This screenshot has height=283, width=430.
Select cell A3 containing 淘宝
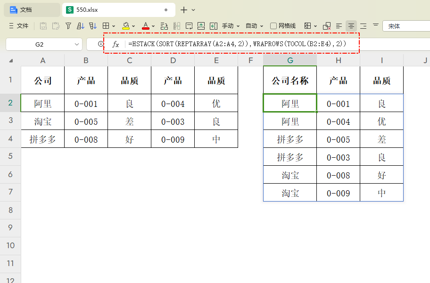(x=43, y=121)
